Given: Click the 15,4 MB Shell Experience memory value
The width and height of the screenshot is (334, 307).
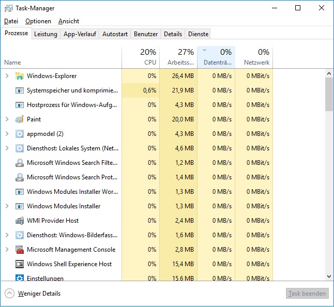Looking at the screenshot, I should (183, 264).
